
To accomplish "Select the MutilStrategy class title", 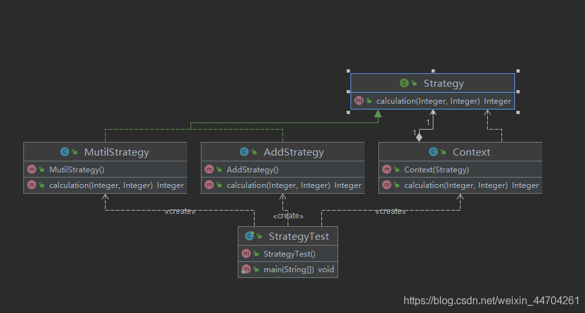I will (x=117, y=152).
